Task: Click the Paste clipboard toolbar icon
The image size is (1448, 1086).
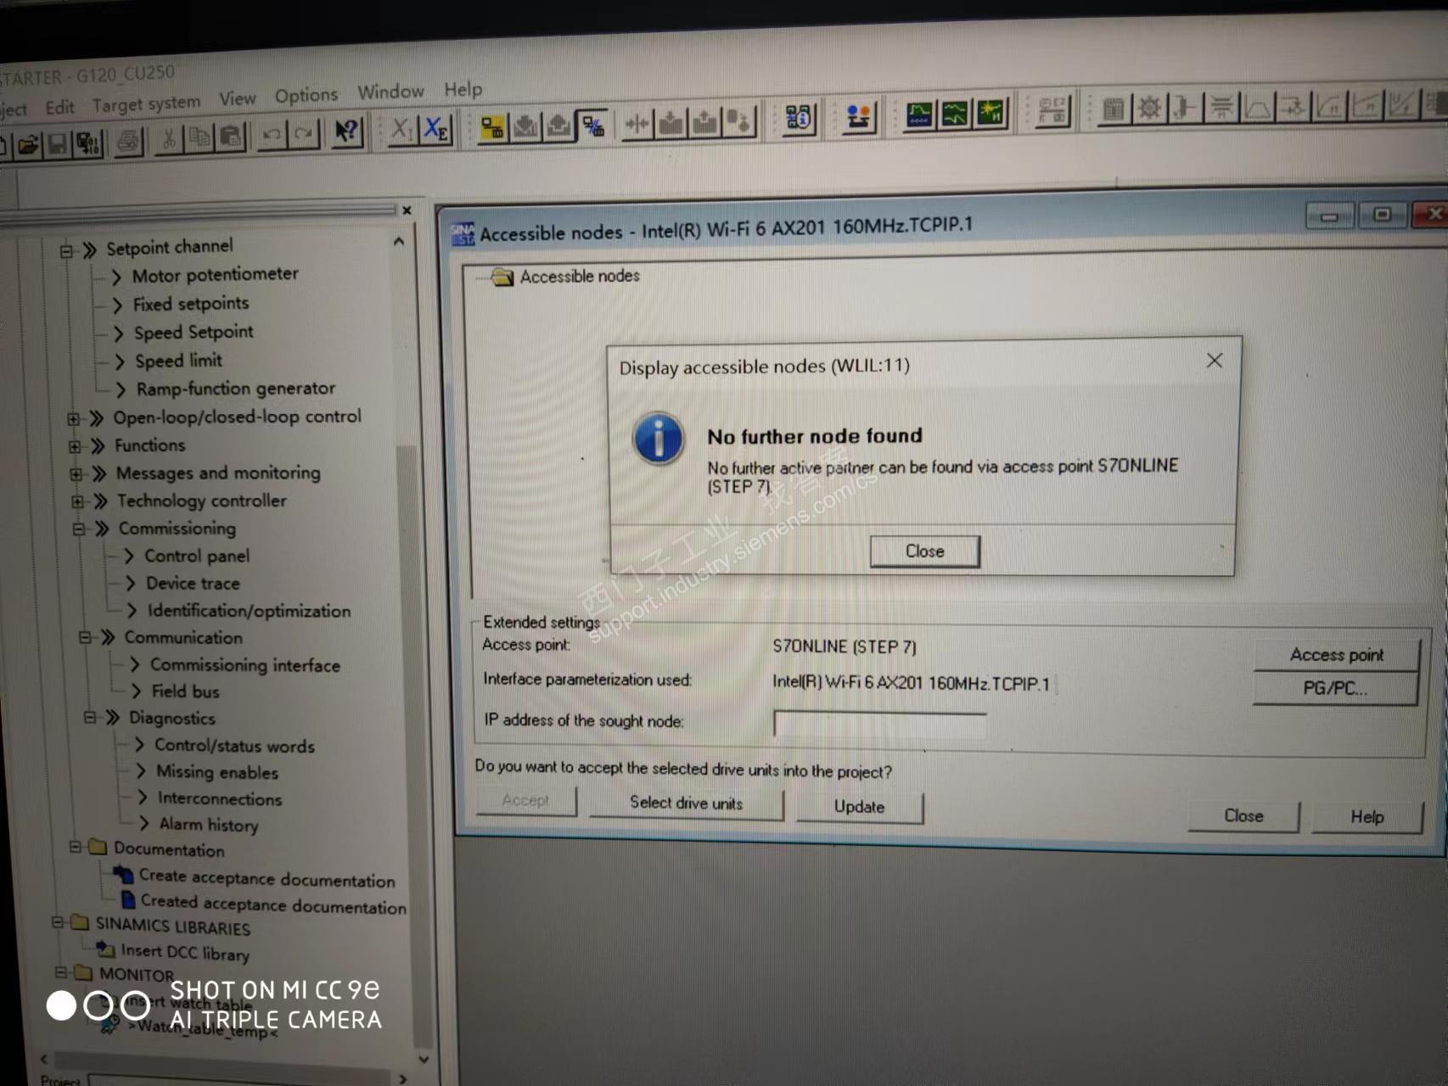Action: point(230,137)
